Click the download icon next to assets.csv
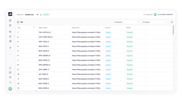The height and width of the screenshot is (103, 182). point(41,15)
